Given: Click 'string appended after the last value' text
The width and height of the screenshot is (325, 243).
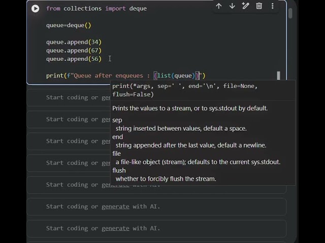Looking at the screenshot, I should [166, 145].
